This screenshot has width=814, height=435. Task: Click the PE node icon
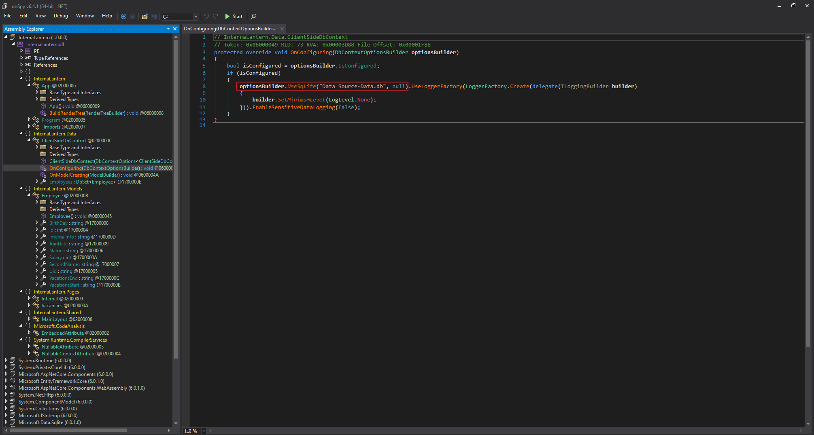click(28, 51)
